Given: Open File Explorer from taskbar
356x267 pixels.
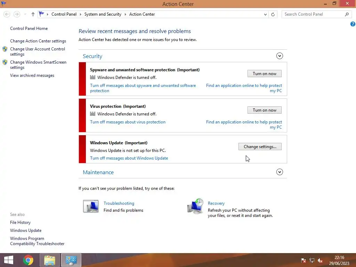Looking at the screenshot, I should [x=50, y=260].
